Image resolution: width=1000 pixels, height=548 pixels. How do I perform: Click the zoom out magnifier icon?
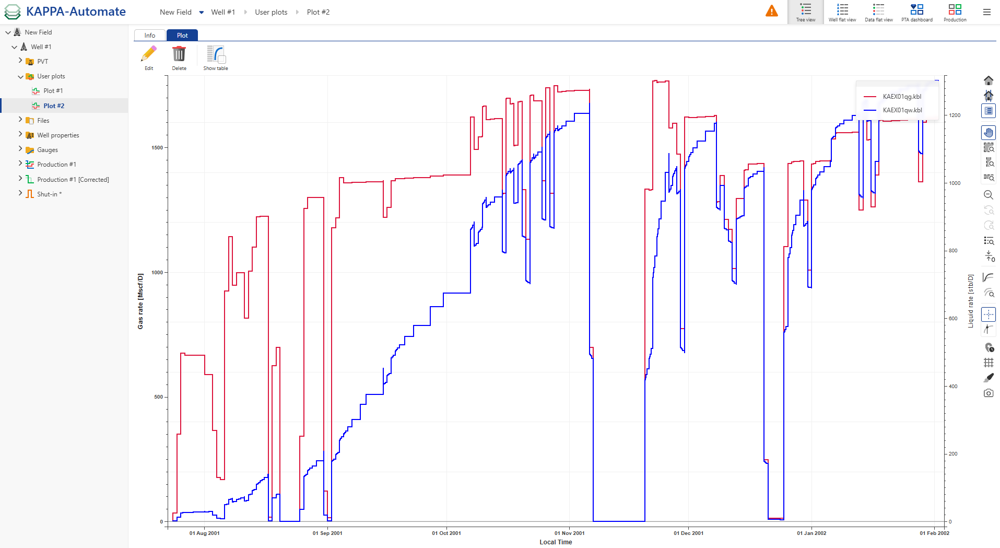click(989, 195)
